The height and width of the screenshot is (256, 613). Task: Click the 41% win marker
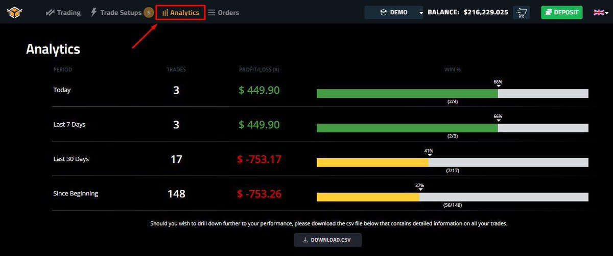(429, 152)
